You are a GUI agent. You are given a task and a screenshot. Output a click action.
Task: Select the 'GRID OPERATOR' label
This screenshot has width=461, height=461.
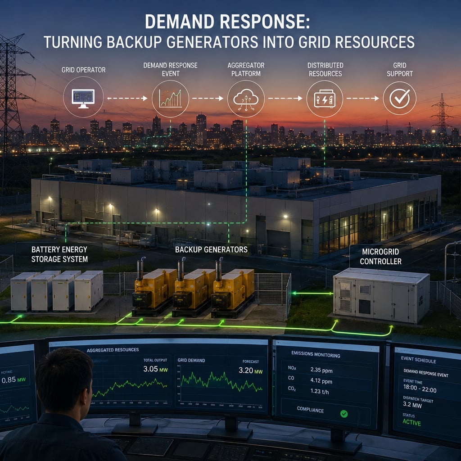[x=83, y=70]
